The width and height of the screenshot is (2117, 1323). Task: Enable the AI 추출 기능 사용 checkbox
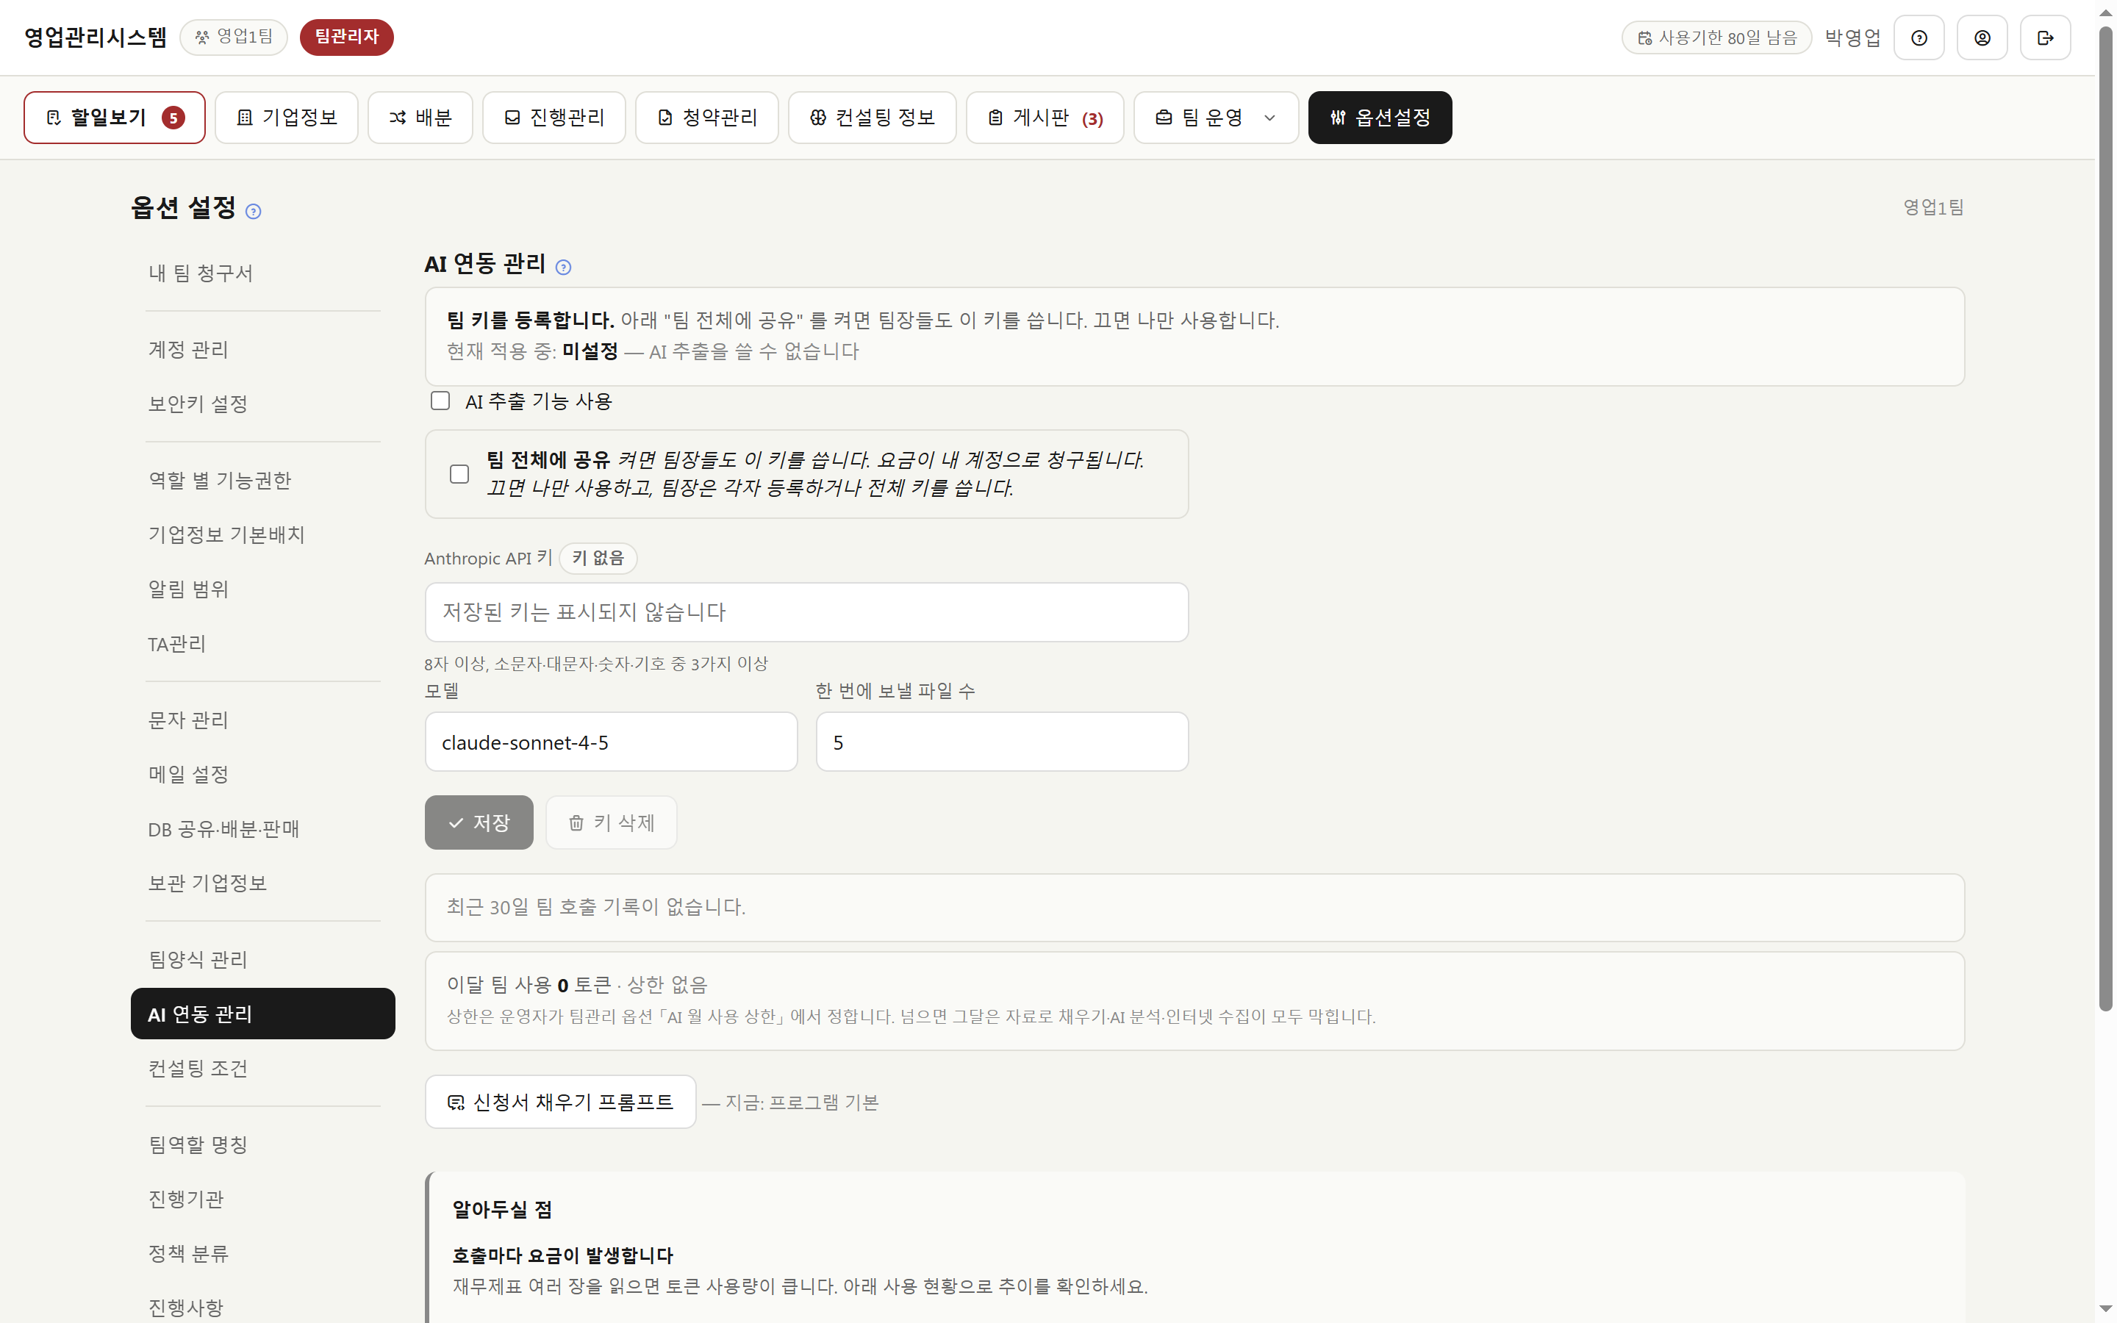click(440, 401)
